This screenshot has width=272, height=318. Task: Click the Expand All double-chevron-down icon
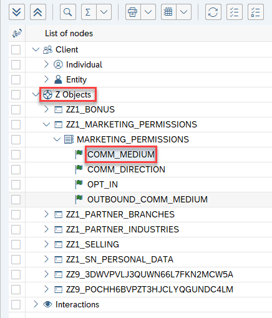(x=17, y=12)
